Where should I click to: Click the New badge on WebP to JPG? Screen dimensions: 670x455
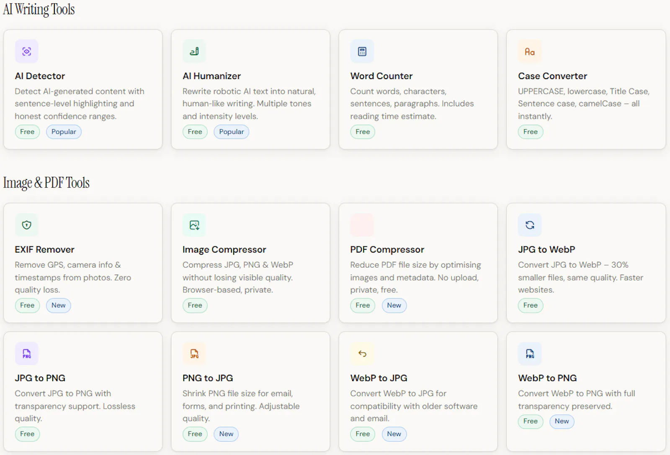point(394,434)
